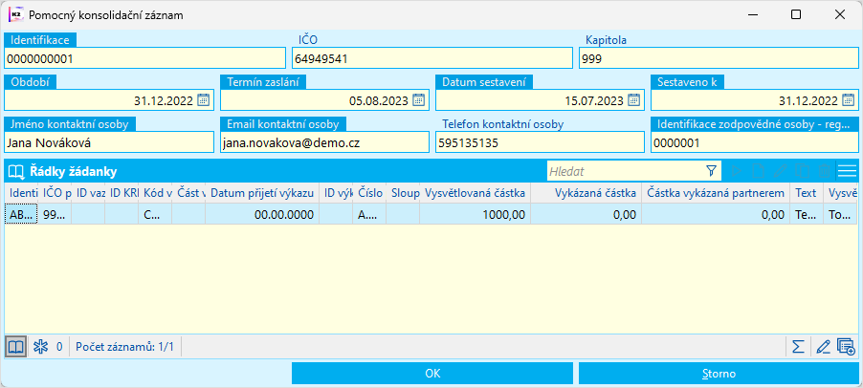This screenshot has height=388, width=863.
Task: Click the book icon beside Řádky žádanky title
Action: click(x=16, y=171)
